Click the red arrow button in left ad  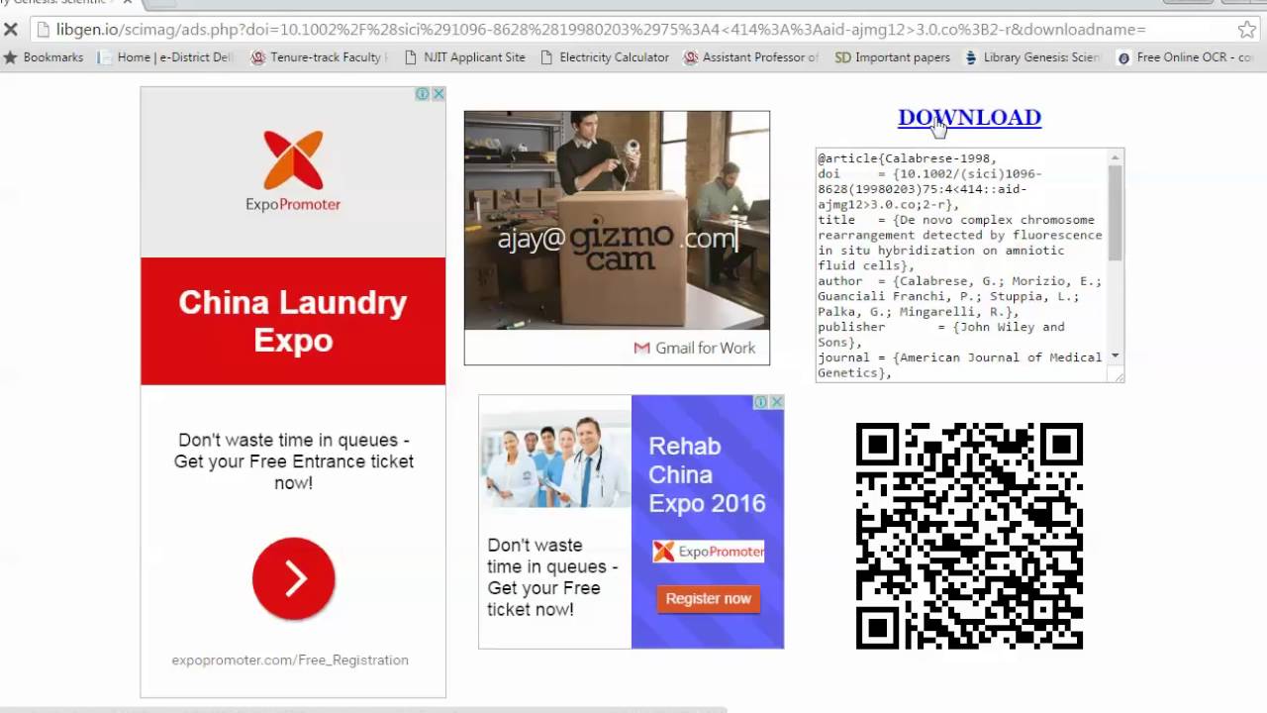point(294,579)
